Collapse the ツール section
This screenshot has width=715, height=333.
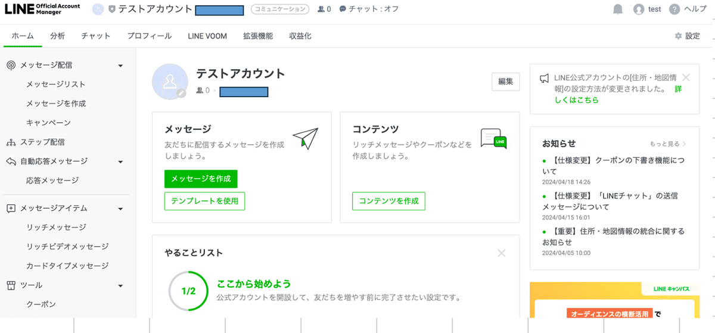120,285
